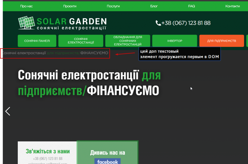
Task: Open the FAQ menu item
Action: click(x=191, y=6)
